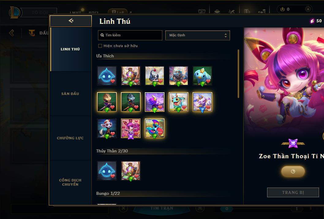Click the magnifier icon in search box
This screenshot has height=219, width=324.
102,35
